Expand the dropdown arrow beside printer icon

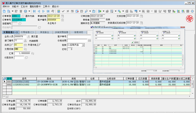[x=29, y=11]
